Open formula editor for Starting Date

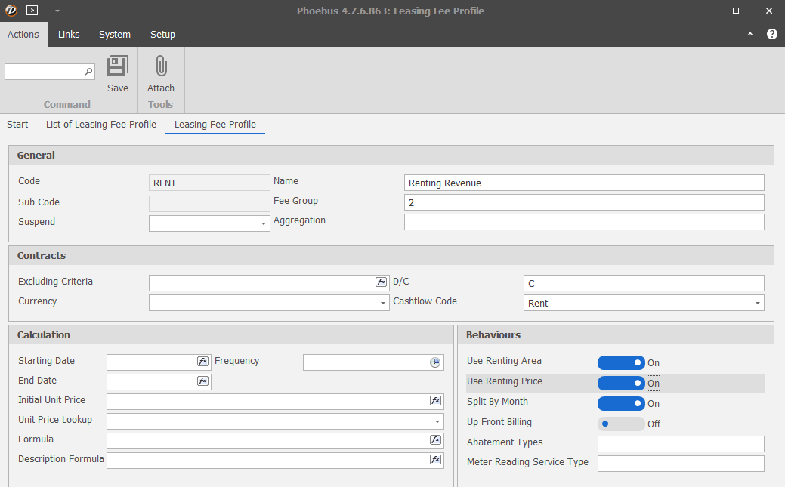point(202,362)
